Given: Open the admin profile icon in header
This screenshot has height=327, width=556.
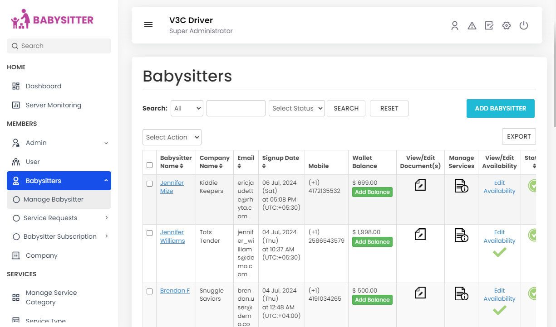Looking at the screenshot, I should (x=455, y=26).
